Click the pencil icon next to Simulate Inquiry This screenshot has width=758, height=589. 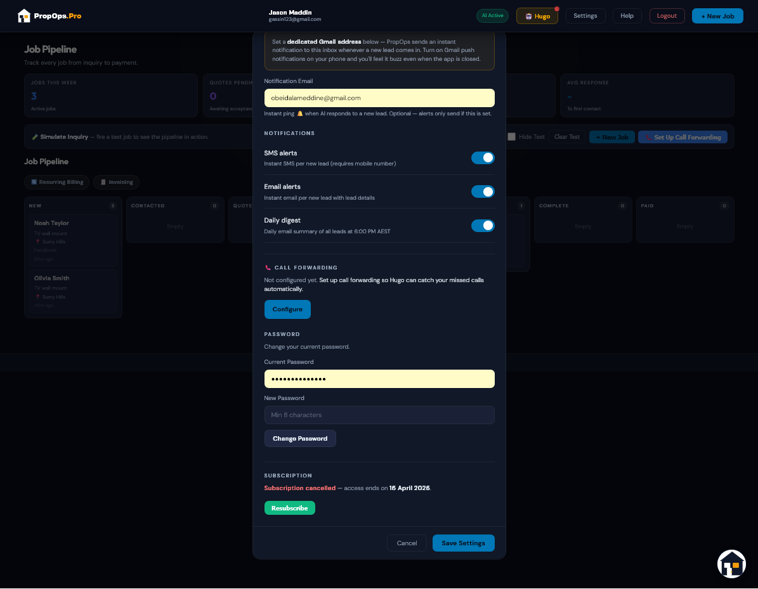[35, 137]
